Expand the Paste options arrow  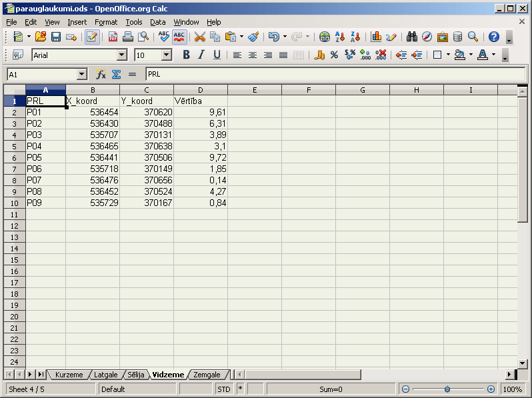pyautogui.click(x=241, y=37)
